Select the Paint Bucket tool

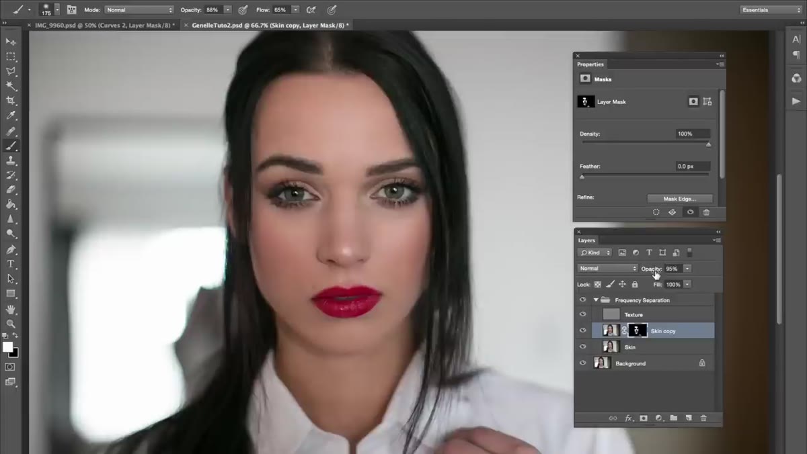click(11, 205)
